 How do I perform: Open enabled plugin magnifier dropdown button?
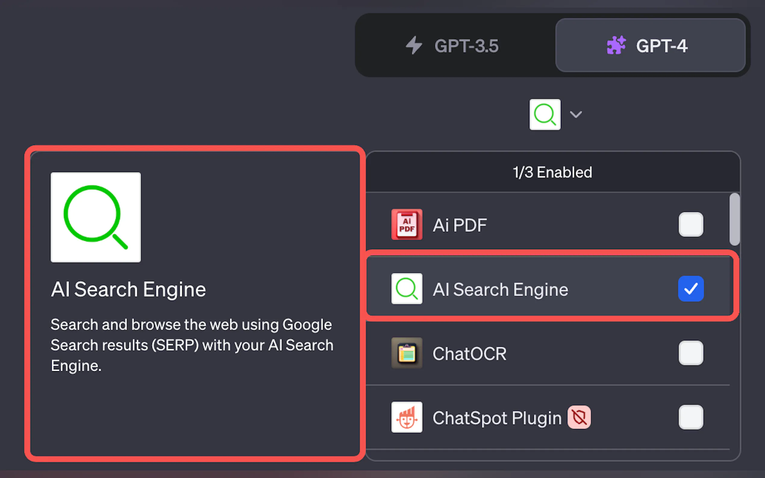coord(545,114)
